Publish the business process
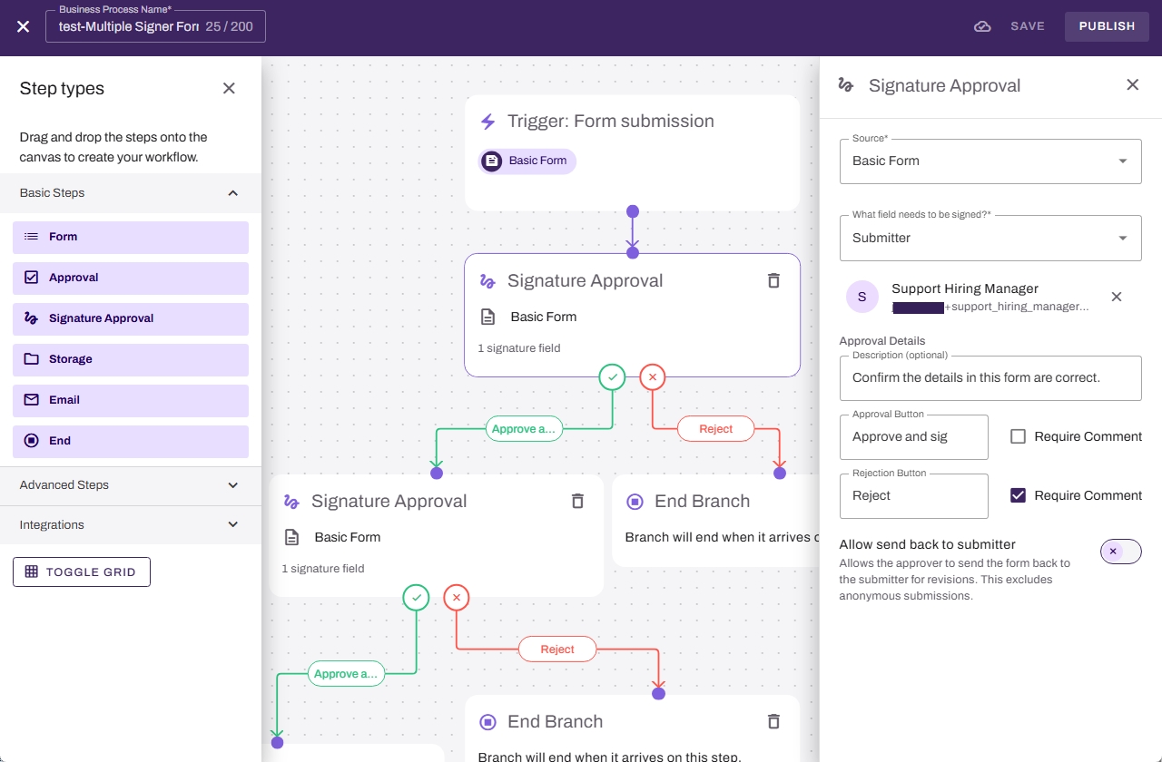1162x762 pixels. [1107, 26]
